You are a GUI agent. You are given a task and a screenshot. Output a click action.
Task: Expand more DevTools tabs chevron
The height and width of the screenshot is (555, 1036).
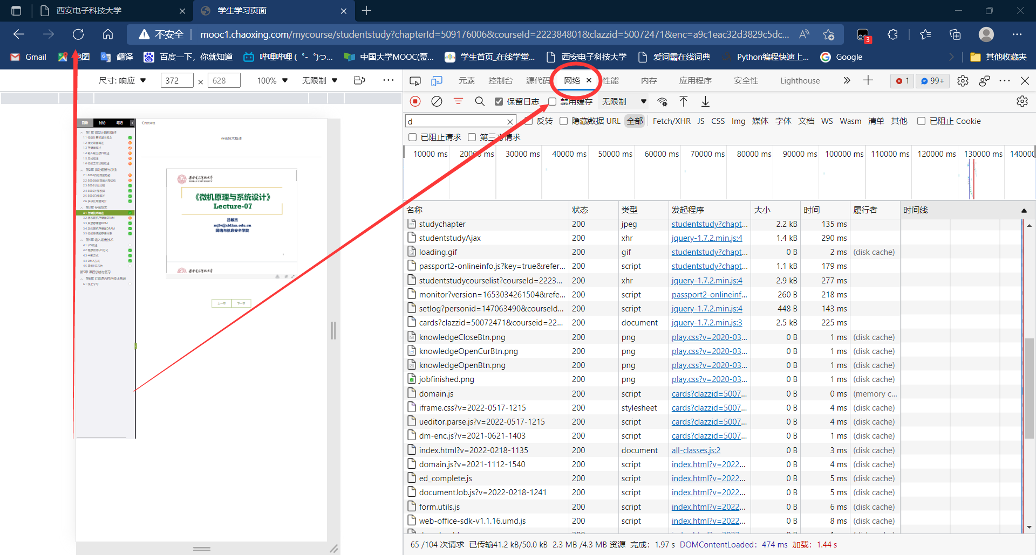pyautogui.click(x=847, y=80)
